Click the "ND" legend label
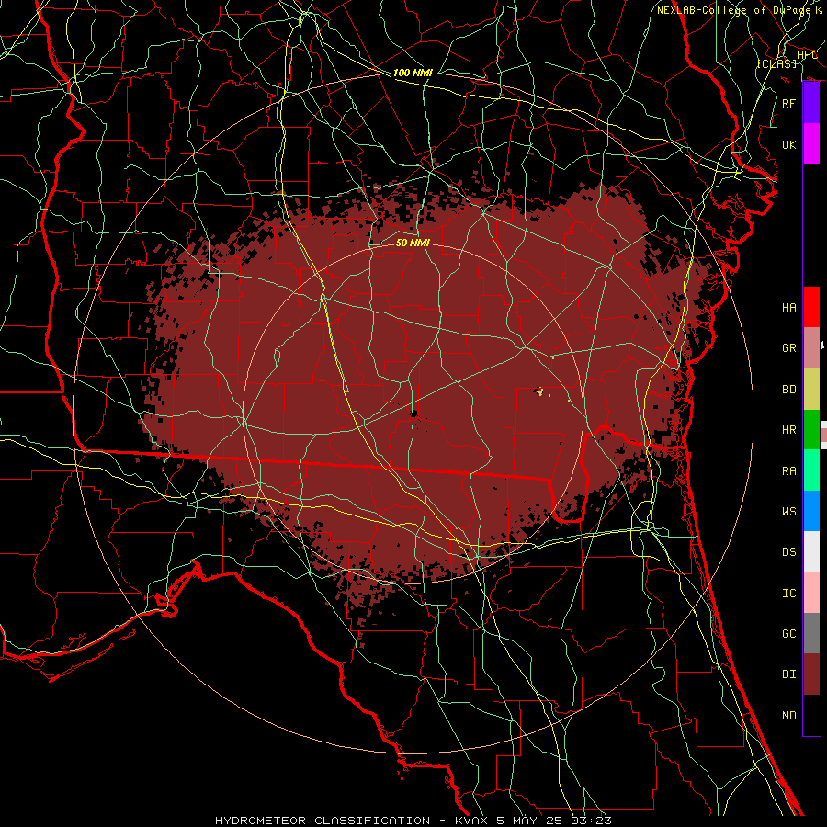 click(788, 716)
